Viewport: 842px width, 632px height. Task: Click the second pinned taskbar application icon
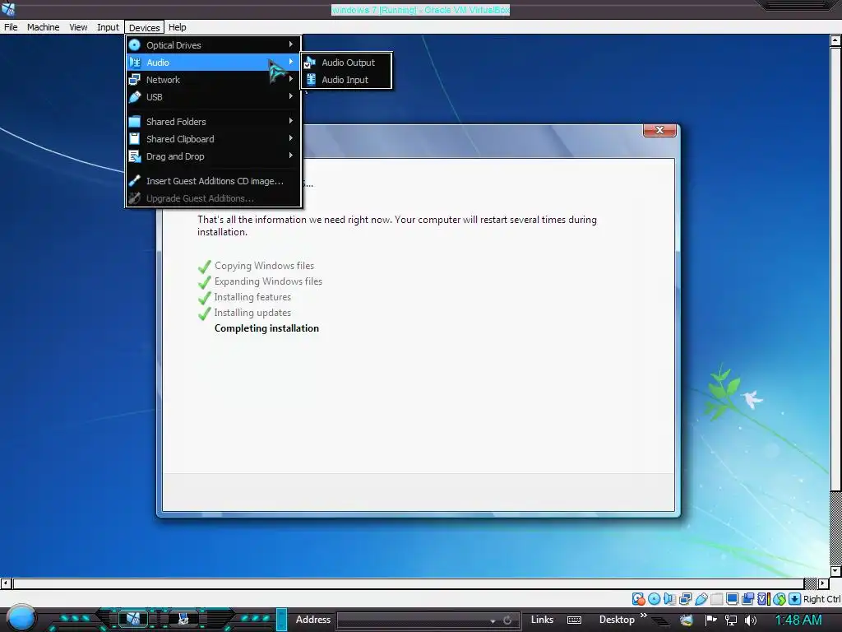[x=183, y=619]
